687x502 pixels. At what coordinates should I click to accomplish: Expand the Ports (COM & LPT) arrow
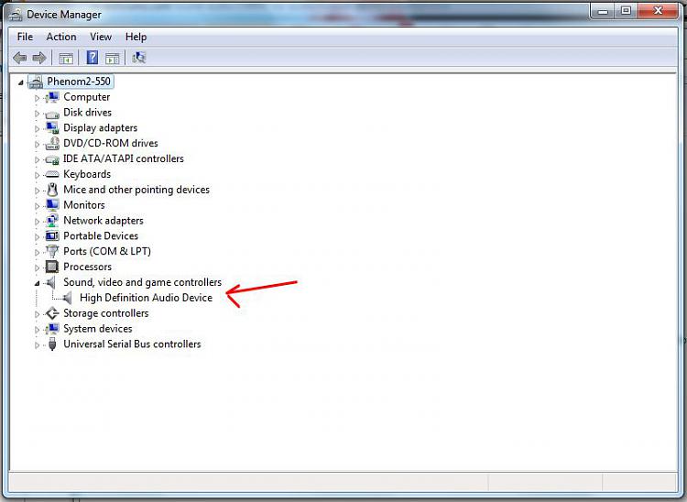37,252
